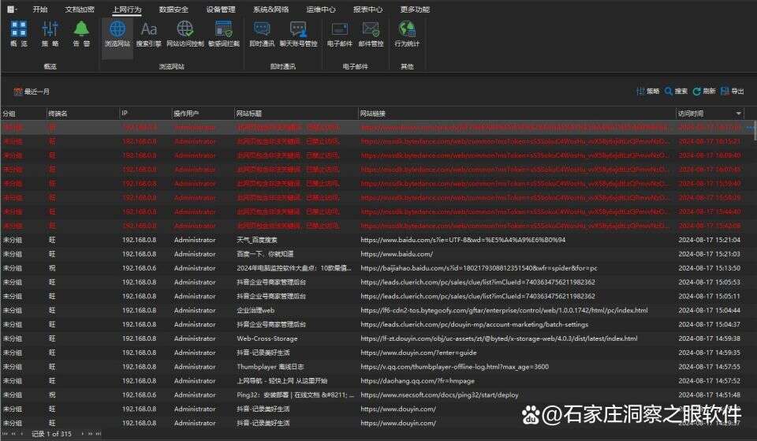Screen dimensions: 757x441
Task: Click the 百度一下，你就知道 title cell
Action: coord(265,254)
